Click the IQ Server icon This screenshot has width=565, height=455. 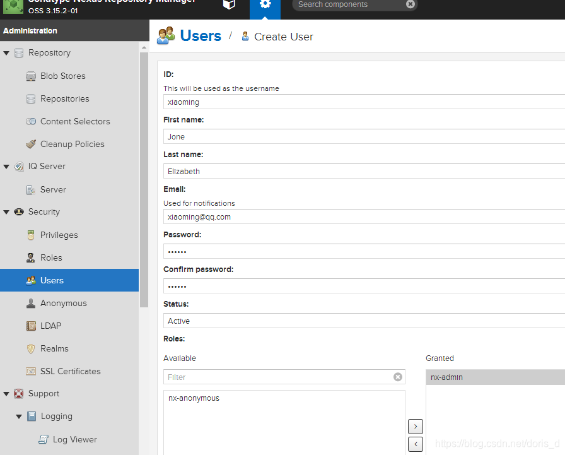[x=19, y=167]
